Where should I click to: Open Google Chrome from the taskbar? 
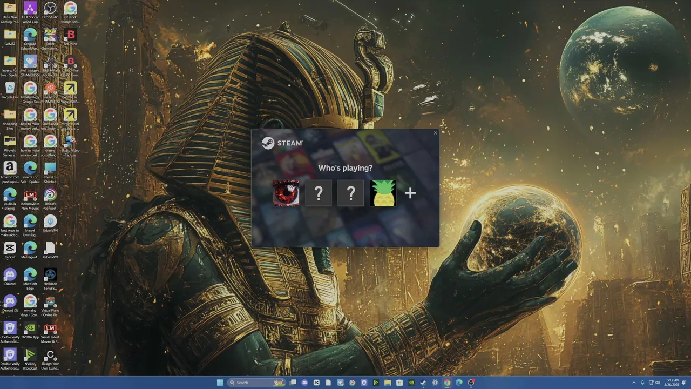447,383
